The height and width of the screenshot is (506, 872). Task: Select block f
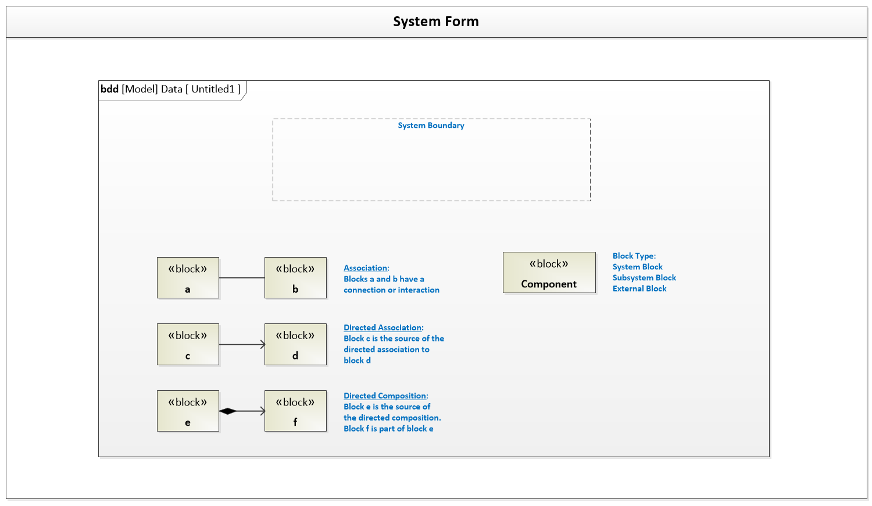click(295, 411)
